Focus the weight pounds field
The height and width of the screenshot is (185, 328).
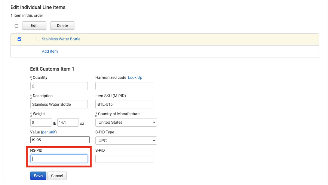click(x=41, y=123)
